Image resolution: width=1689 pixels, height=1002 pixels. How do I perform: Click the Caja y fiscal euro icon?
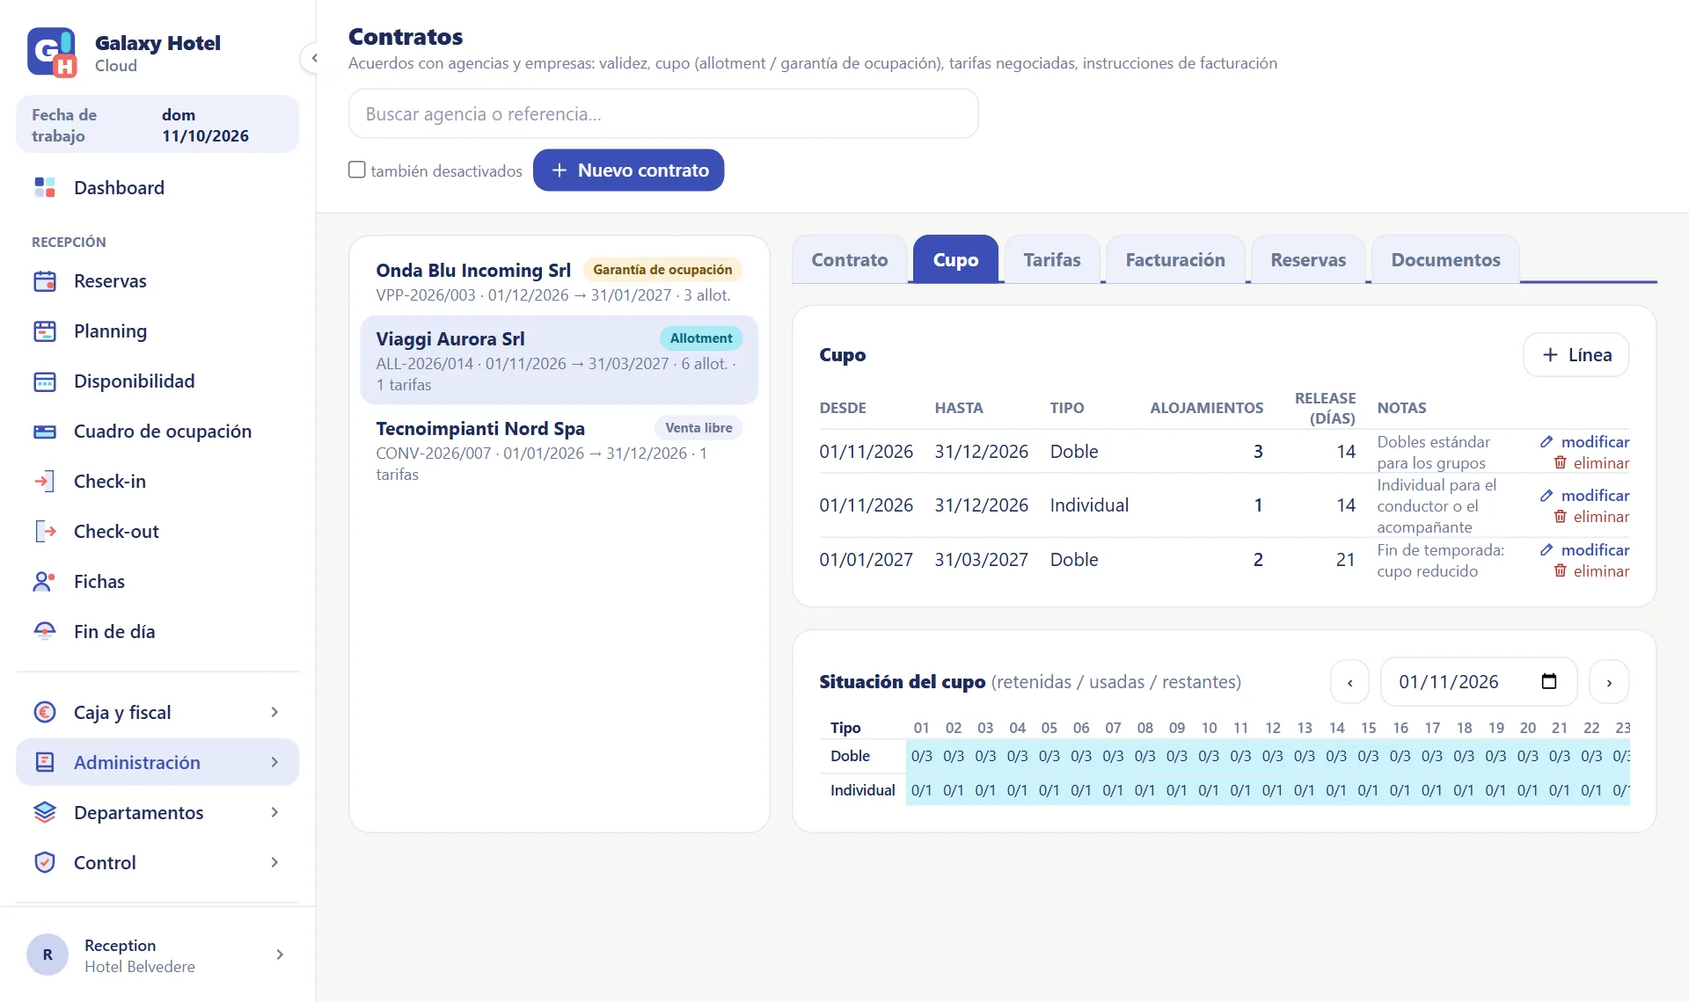[x=44, y=713]
